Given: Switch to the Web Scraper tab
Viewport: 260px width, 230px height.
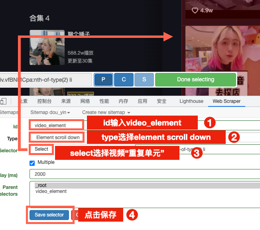Looking at the screenshot, I should click(x=227, y=101).
